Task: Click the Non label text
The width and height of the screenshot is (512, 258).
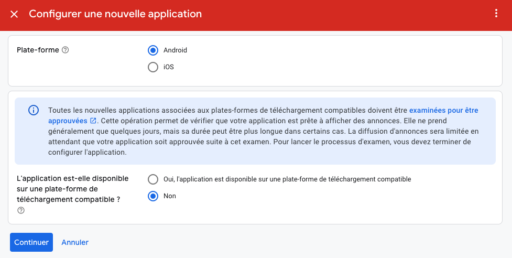Action: (x=170, y=196)
